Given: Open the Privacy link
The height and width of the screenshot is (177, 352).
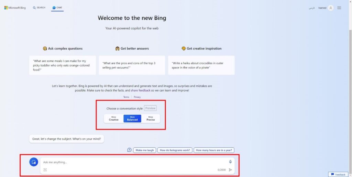Looking at the screenshot, I should pyautogui.click(x=137, y=97).
